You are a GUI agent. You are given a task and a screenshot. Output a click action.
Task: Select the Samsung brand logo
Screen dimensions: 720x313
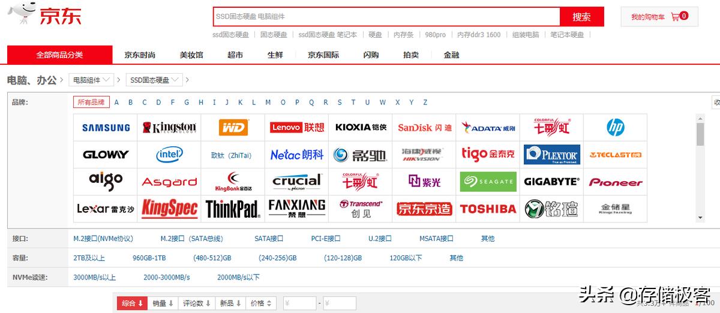click(106, 128)
